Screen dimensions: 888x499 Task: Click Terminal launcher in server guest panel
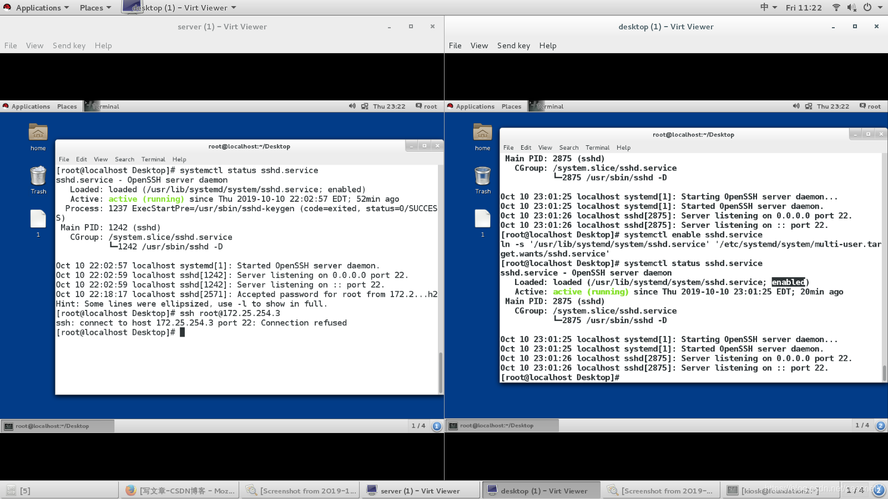point(102,106)
